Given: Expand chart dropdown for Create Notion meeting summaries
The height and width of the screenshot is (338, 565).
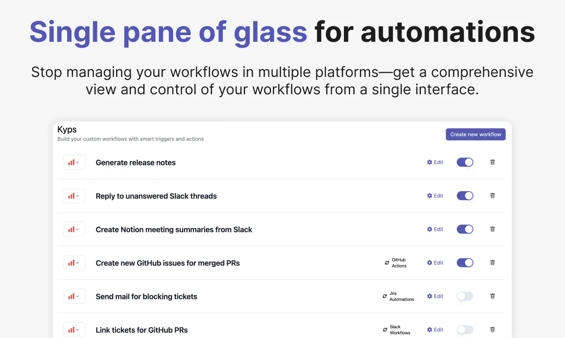Looking at the screenshot, I should point(74,229).
